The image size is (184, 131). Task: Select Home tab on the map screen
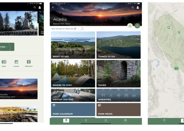tap(164, 121)
